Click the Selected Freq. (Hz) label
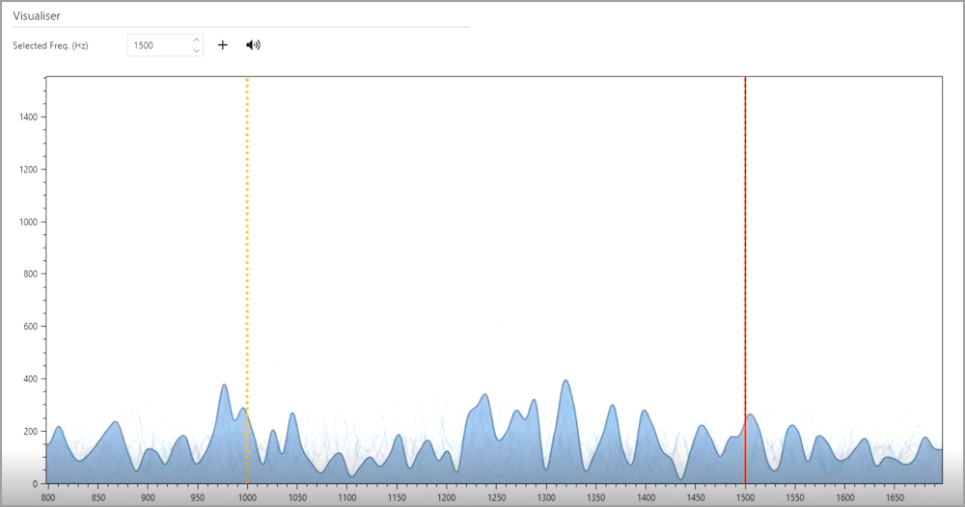The image size is (965, 507). pos(50,45)
